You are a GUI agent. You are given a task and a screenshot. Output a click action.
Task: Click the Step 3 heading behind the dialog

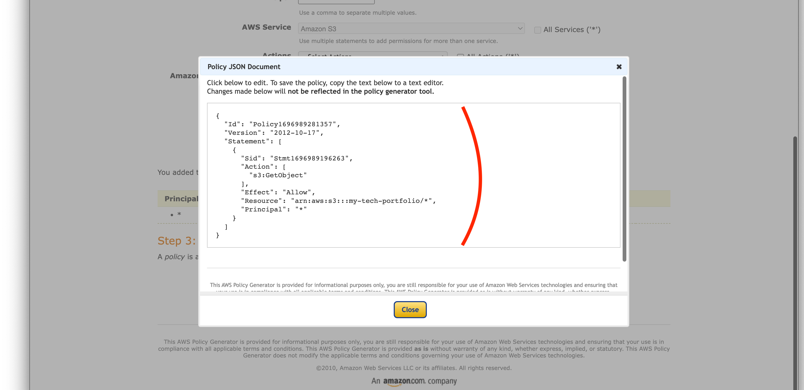tap(177, 241)
